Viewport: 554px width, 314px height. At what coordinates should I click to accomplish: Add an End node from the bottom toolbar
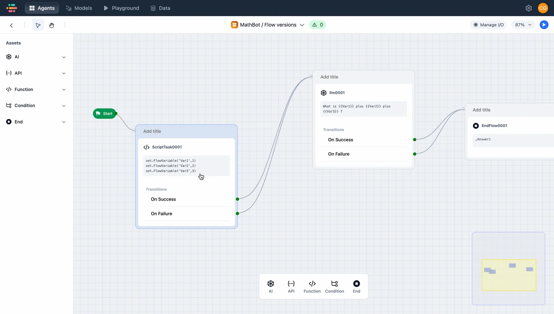pos(356,286)
